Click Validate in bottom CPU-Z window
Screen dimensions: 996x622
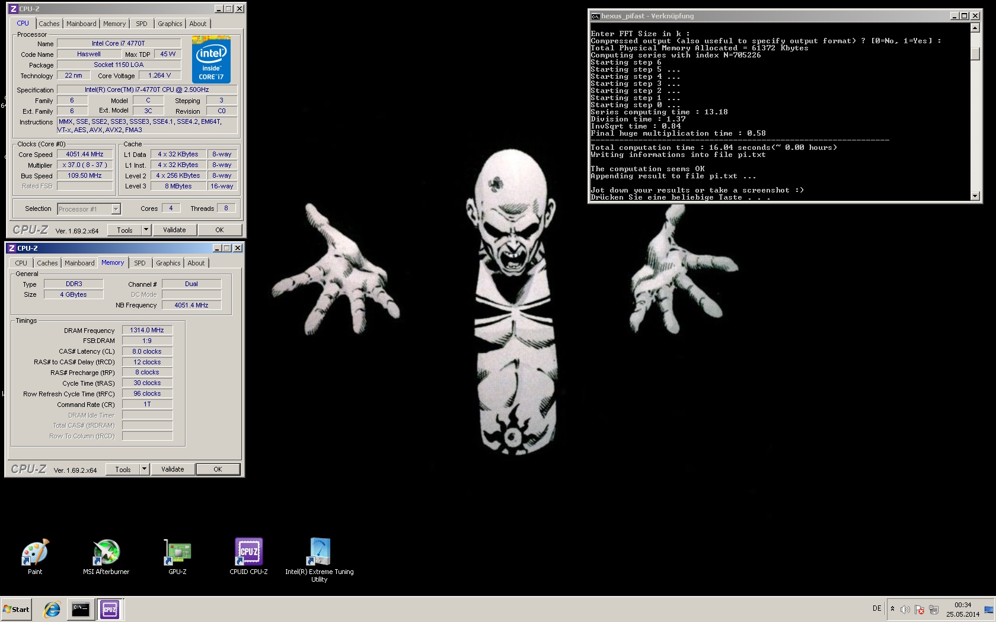[173, 469]
